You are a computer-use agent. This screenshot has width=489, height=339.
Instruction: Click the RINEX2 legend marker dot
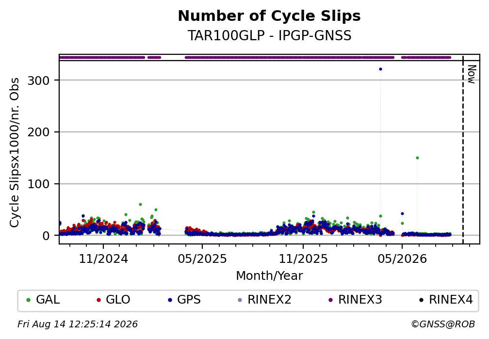(240, 300)
